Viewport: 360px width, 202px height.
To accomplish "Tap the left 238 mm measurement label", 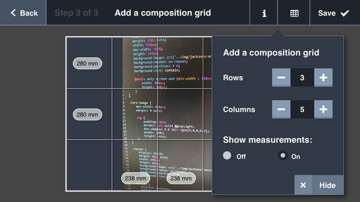I will (x=135, y=179).
